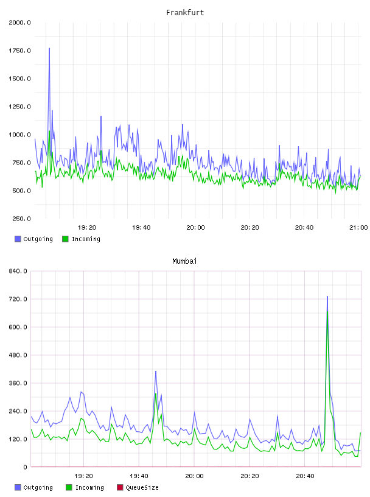Click the Mumbai Outgoing peak near 19:46
370x497 pixels.
pos(156,372)
